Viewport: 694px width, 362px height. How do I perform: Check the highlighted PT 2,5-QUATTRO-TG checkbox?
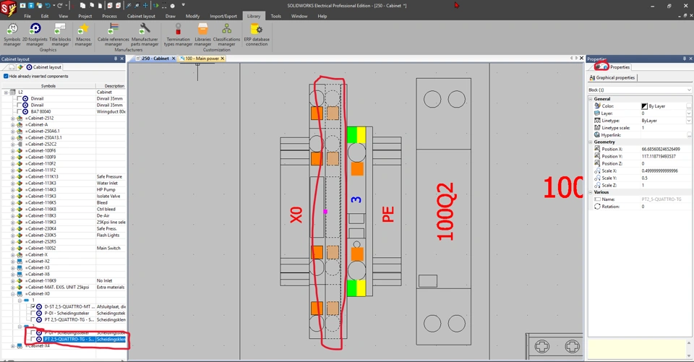coord(33,340)
